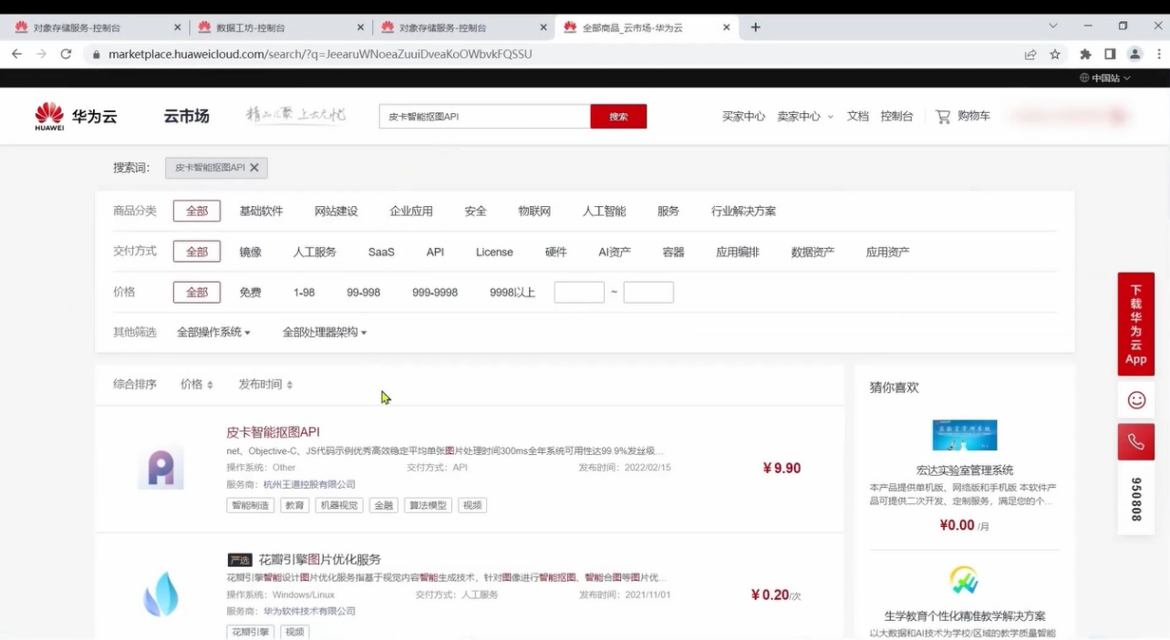Select 全部 in 商品分类 filter
1170x640 pixels.
(x=197, y=211)
